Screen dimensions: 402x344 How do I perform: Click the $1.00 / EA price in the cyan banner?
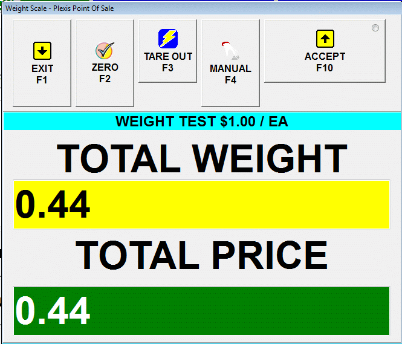(x=254, y=122)
